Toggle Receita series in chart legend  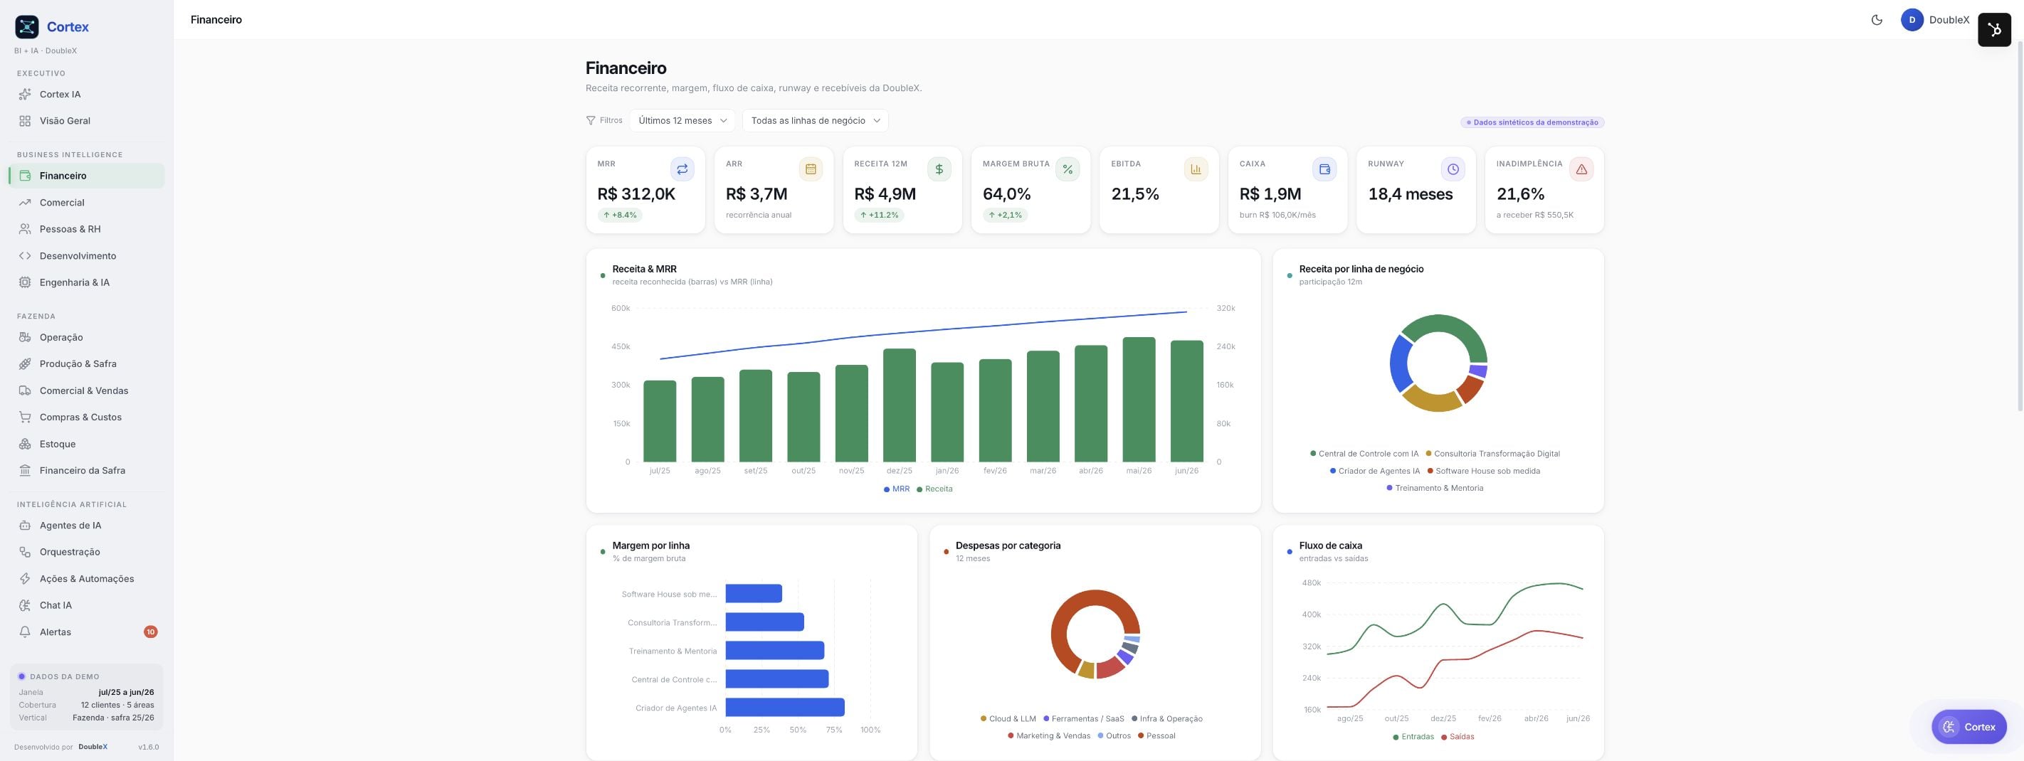point(934,489)
